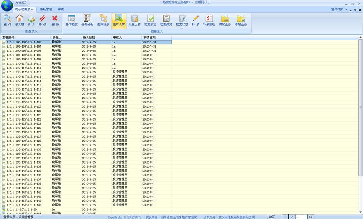Click the 查询 magnifier icon
Viewport: 363px width, 219px height.
coord(7,18)
